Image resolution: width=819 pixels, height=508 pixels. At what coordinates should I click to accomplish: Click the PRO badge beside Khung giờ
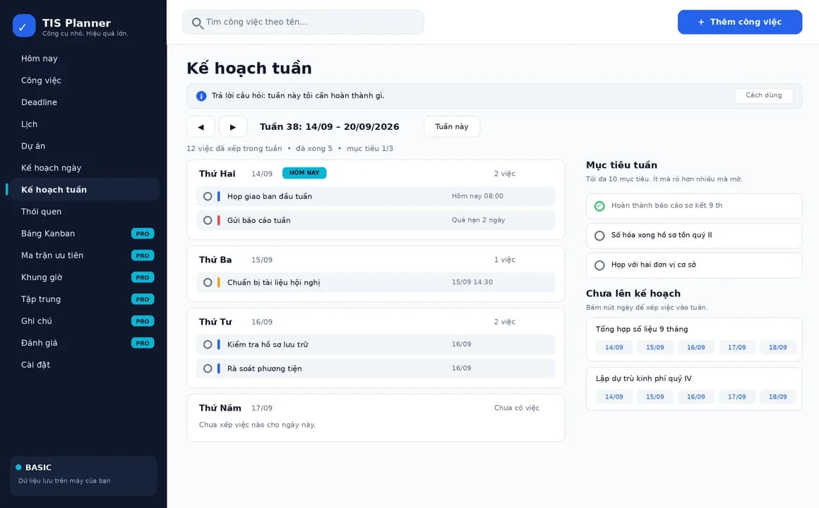click(143, 278)
